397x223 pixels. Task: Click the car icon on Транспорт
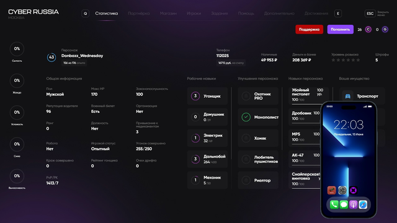click(x=347, y=96)
